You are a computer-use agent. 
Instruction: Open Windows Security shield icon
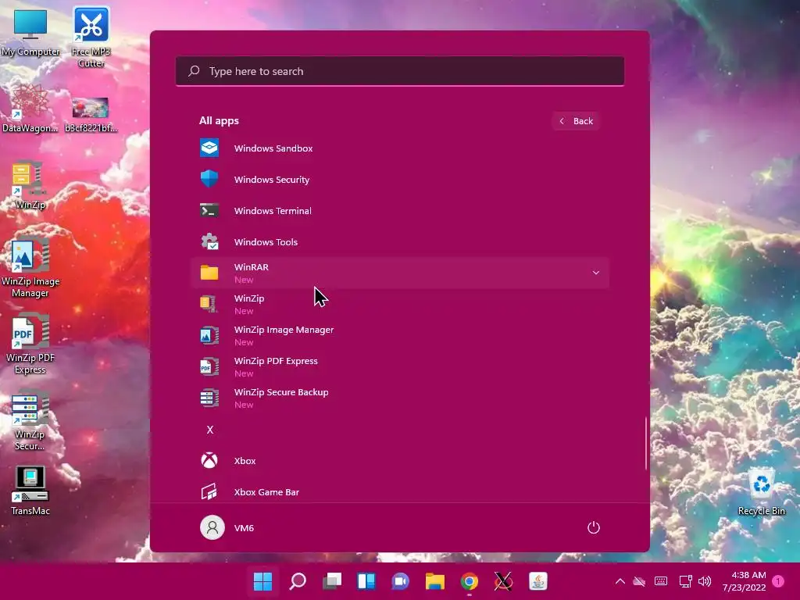click(x=209, y=179)
